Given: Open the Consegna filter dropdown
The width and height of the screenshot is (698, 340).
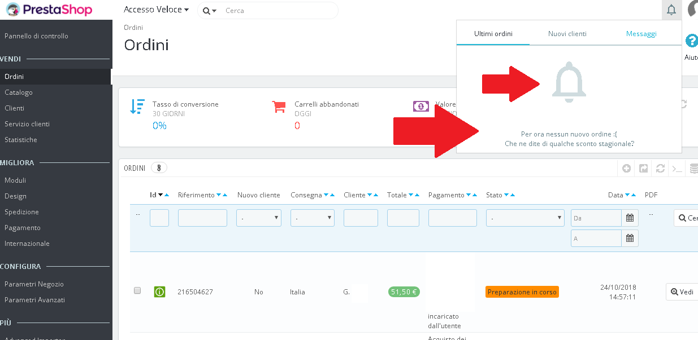Looking at the screenshot, I should (x=313, y=218).
